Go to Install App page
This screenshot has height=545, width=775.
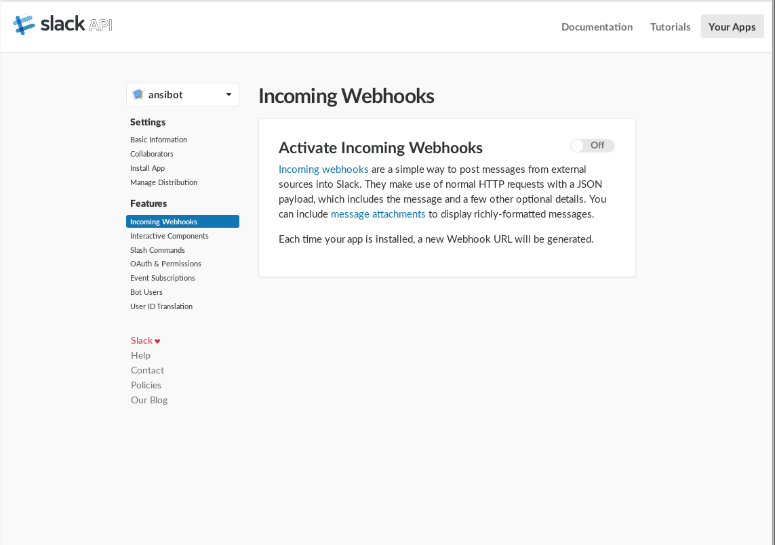[147, 168]
